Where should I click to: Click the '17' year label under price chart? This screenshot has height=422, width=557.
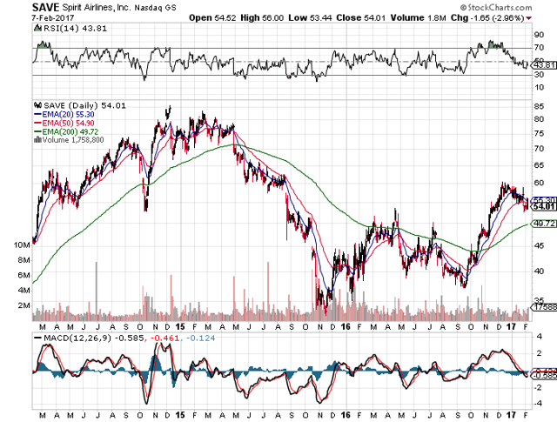coord(511,326)
